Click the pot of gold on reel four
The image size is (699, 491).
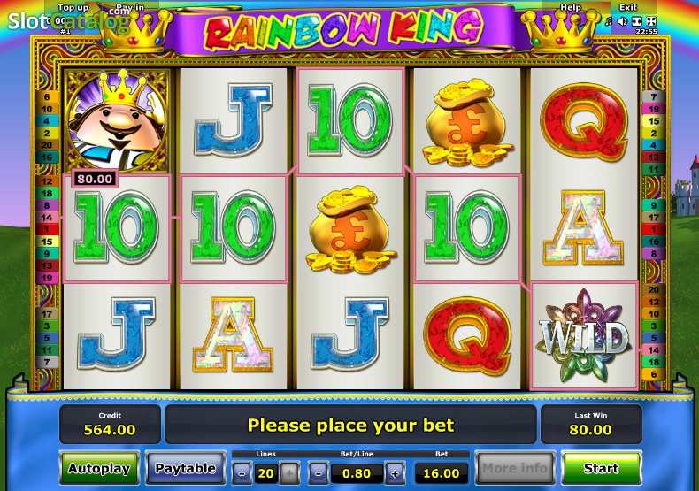pyautogui.click(x=467, y=121)
